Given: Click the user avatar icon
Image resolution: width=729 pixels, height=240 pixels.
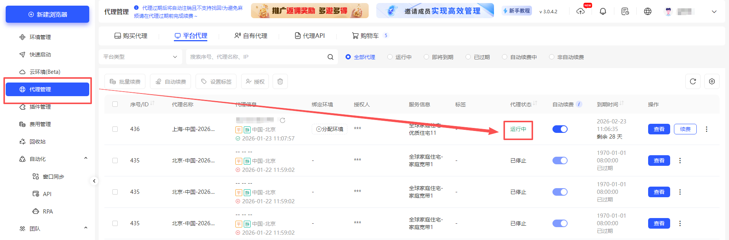Looking at the screenshot, I should tap(669, 11).
